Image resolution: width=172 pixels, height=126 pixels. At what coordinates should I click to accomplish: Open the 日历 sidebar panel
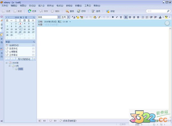[2, 52]
